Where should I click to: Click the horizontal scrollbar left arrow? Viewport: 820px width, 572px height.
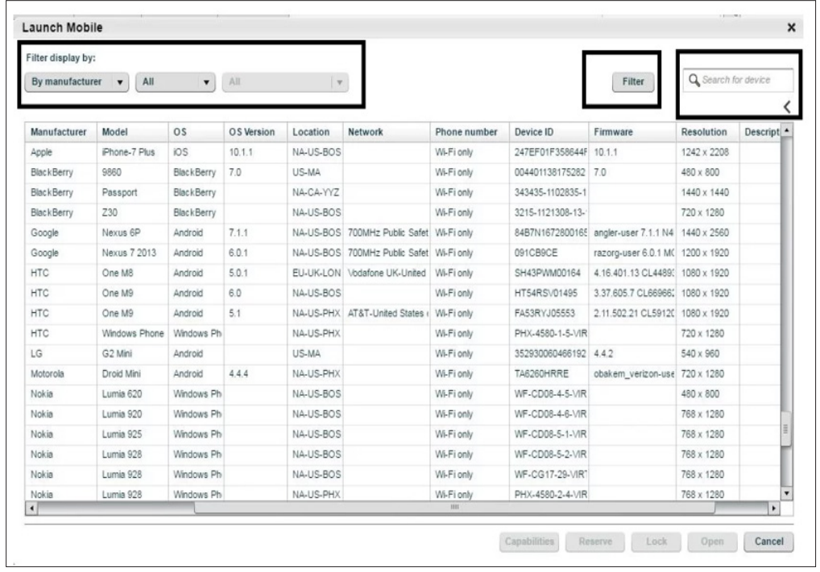(x=32, y=508)
